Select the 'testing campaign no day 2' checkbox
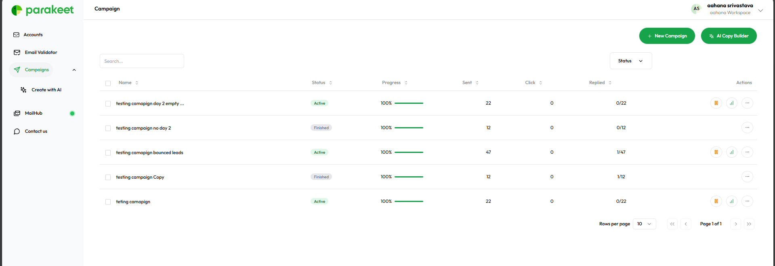775x266 pixels. pyautogui.click(x=108, y=128)
